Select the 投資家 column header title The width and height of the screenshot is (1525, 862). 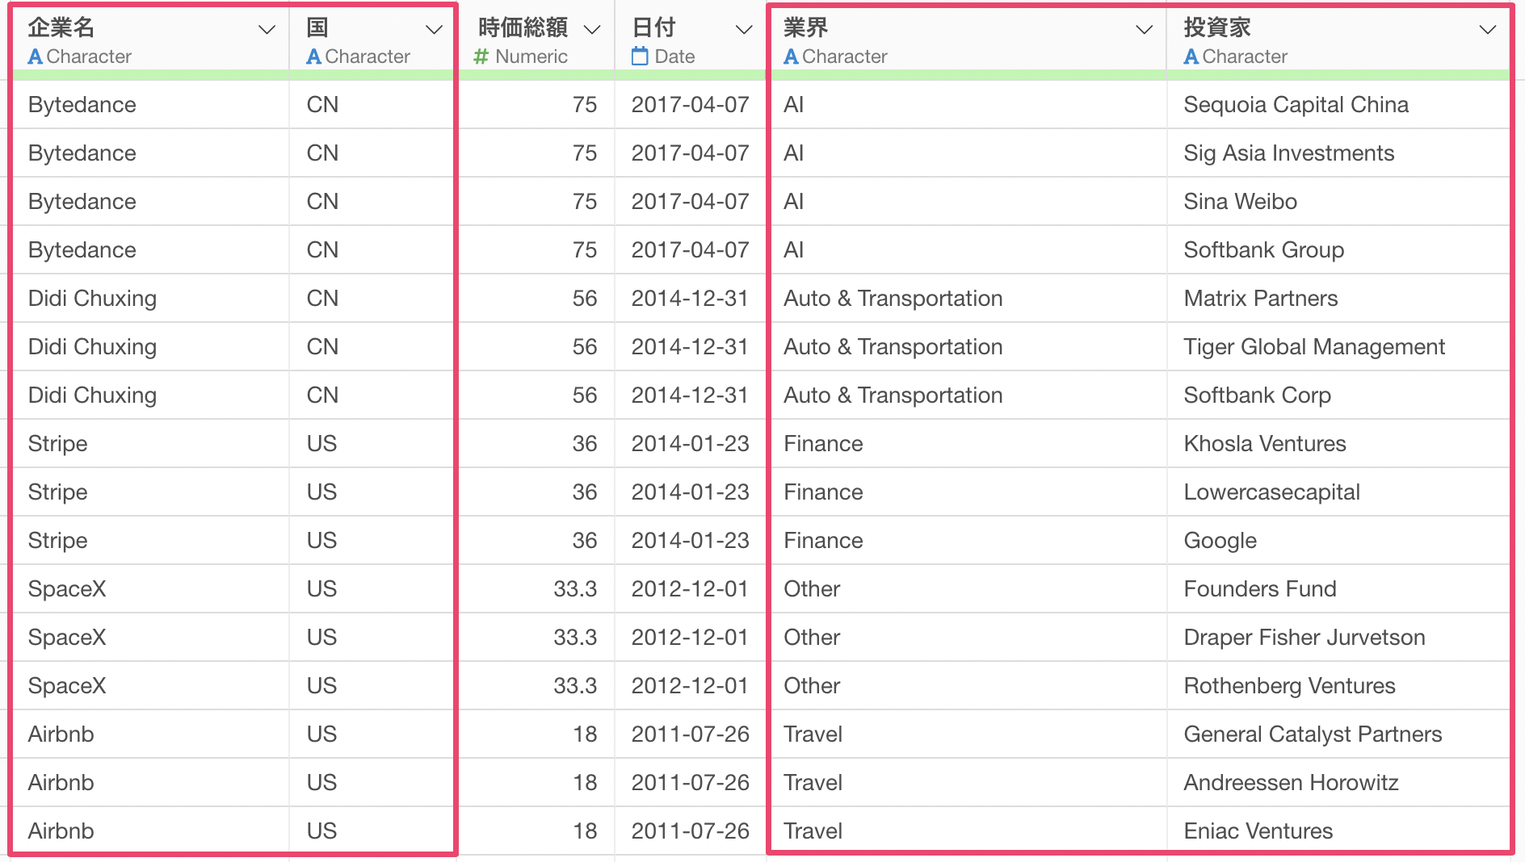pos(1217,27)
